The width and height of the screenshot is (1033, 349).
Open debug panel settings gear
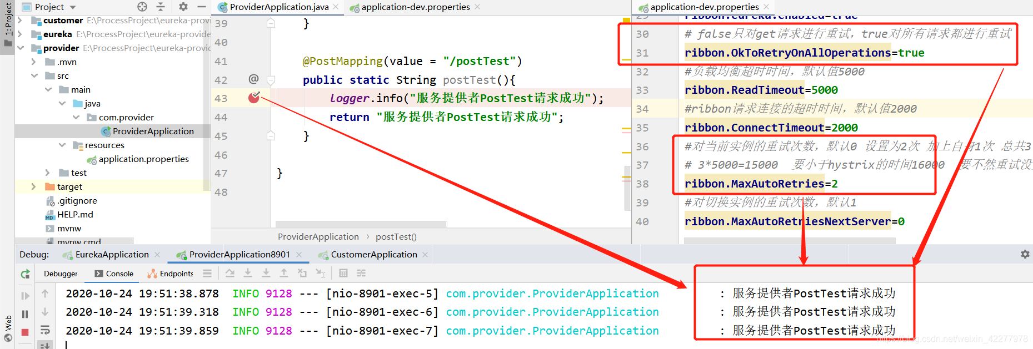[1025, 254]
